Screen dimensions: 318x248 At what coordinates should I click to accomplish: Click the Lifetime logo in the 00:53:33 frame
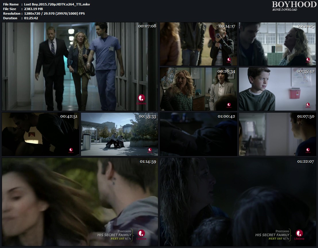150,150
